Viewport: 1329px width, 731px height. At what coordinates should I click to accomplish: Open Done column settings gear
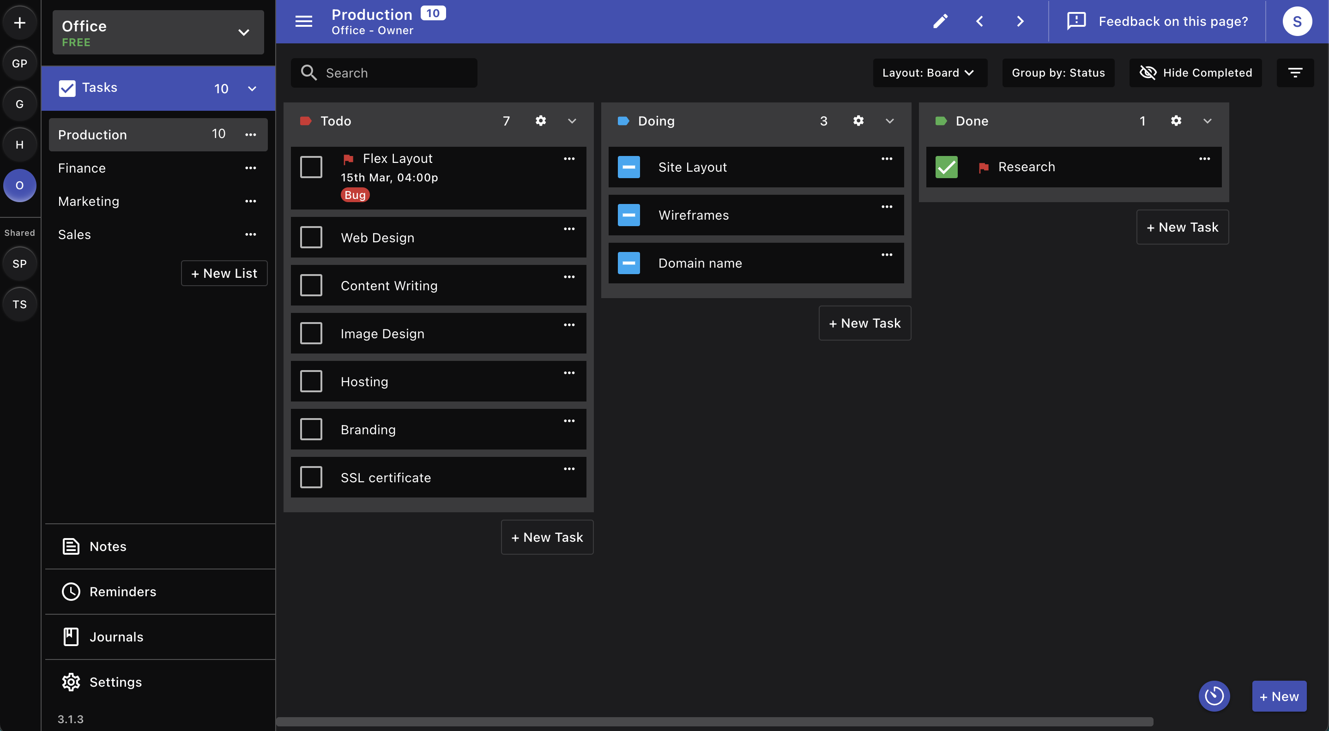(x=1176, y=120)
